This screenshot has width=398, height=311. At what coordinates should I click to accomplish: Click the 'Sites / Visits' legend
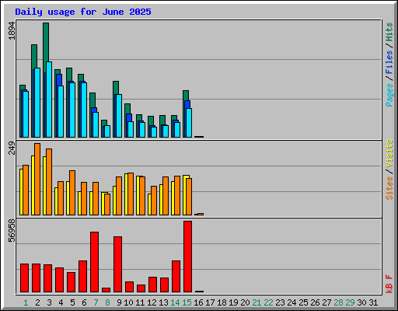[389, 169]
